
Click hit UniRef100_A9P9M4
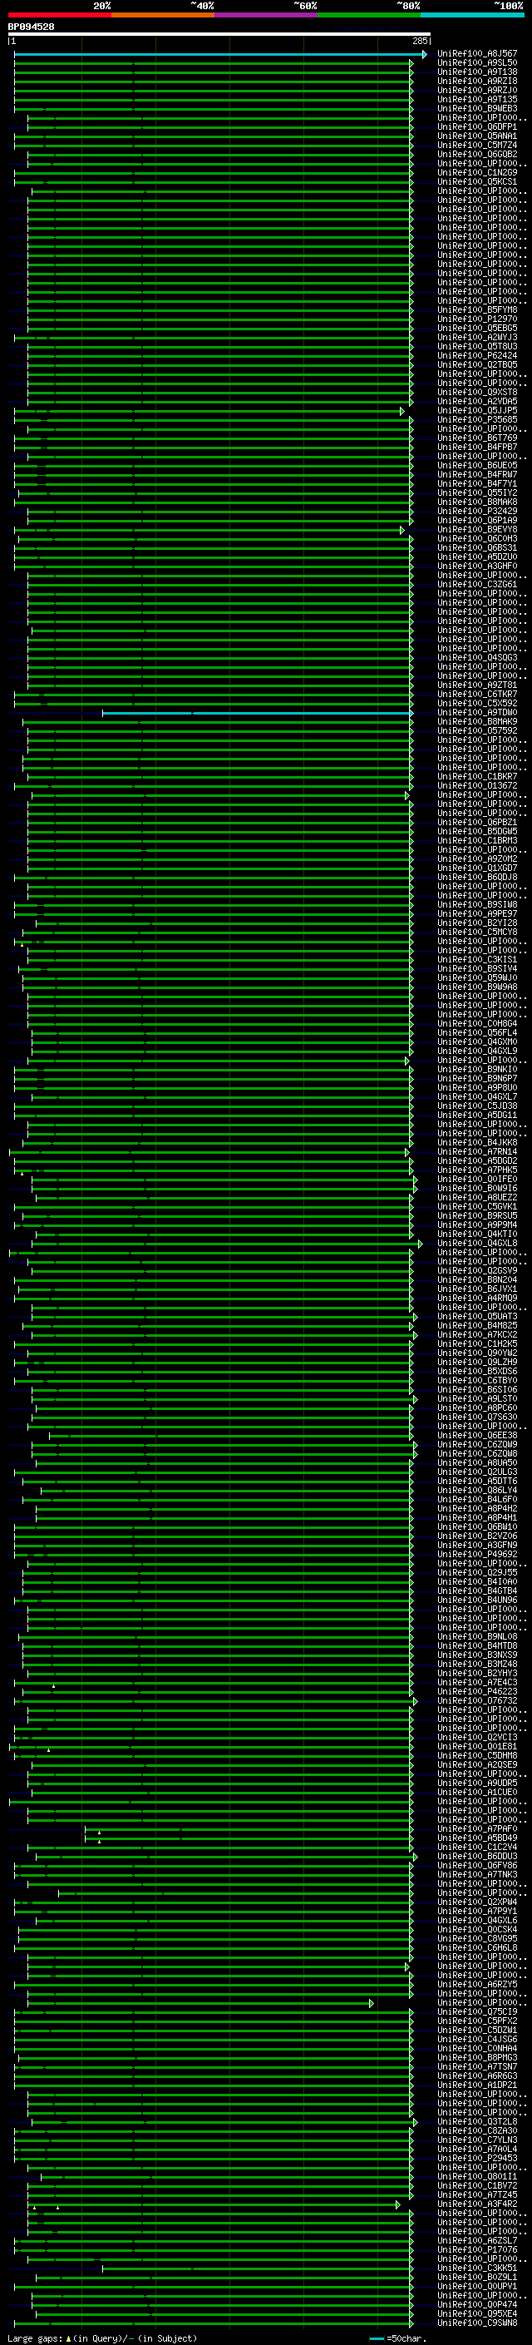[x=477, y=1225]
